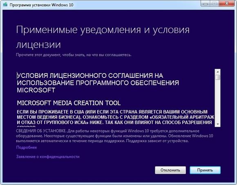Close the Windows 10 setup window

[x=227, y=4]
